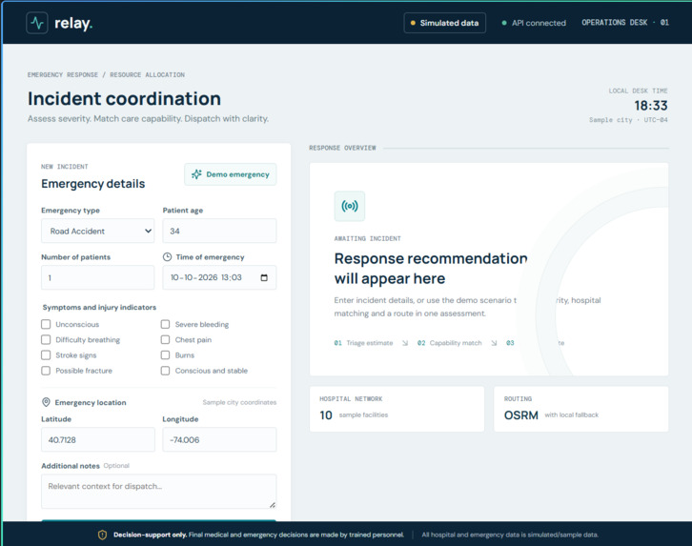Viewport: 692px width, 546px height.
Task: Click the yellow Simulated data status dot
Action: [x=413, y=23]
